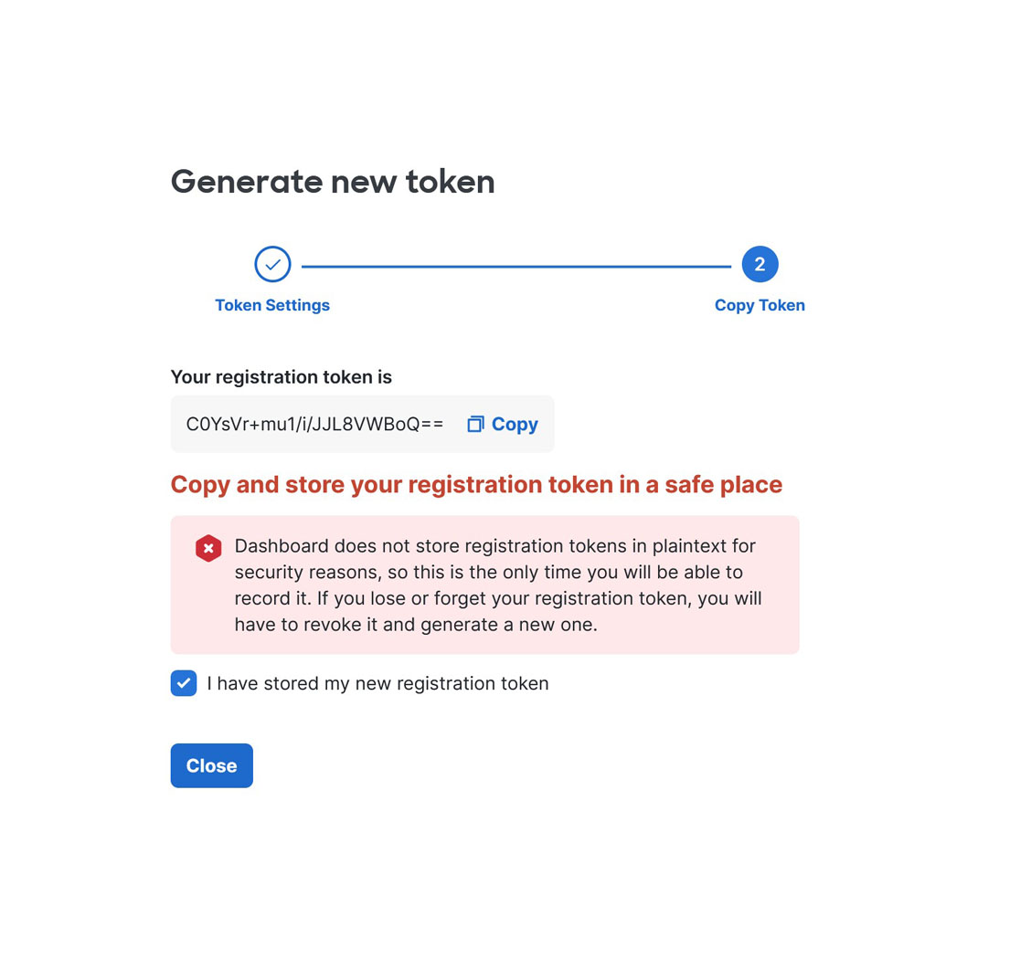Click the "Your registration token is" label
The width and height of the screenshot is (1020, 959).
click(x=281, y=377)
